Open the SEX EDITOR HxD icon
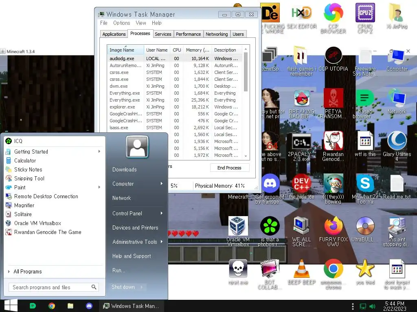417x312 pixels. [x=302, y=16]
